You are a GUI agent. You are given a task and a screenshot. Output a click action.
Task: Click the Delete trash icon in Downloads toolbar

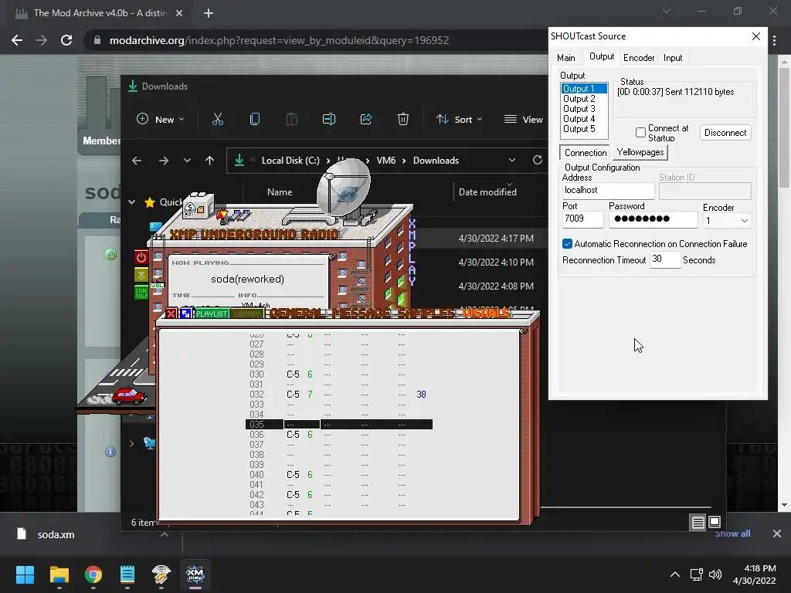[402, 119]
